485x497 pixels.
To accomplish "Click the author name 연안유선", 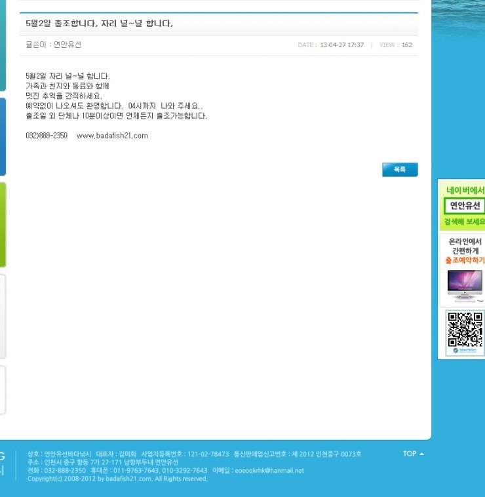I will coord(68,45).
